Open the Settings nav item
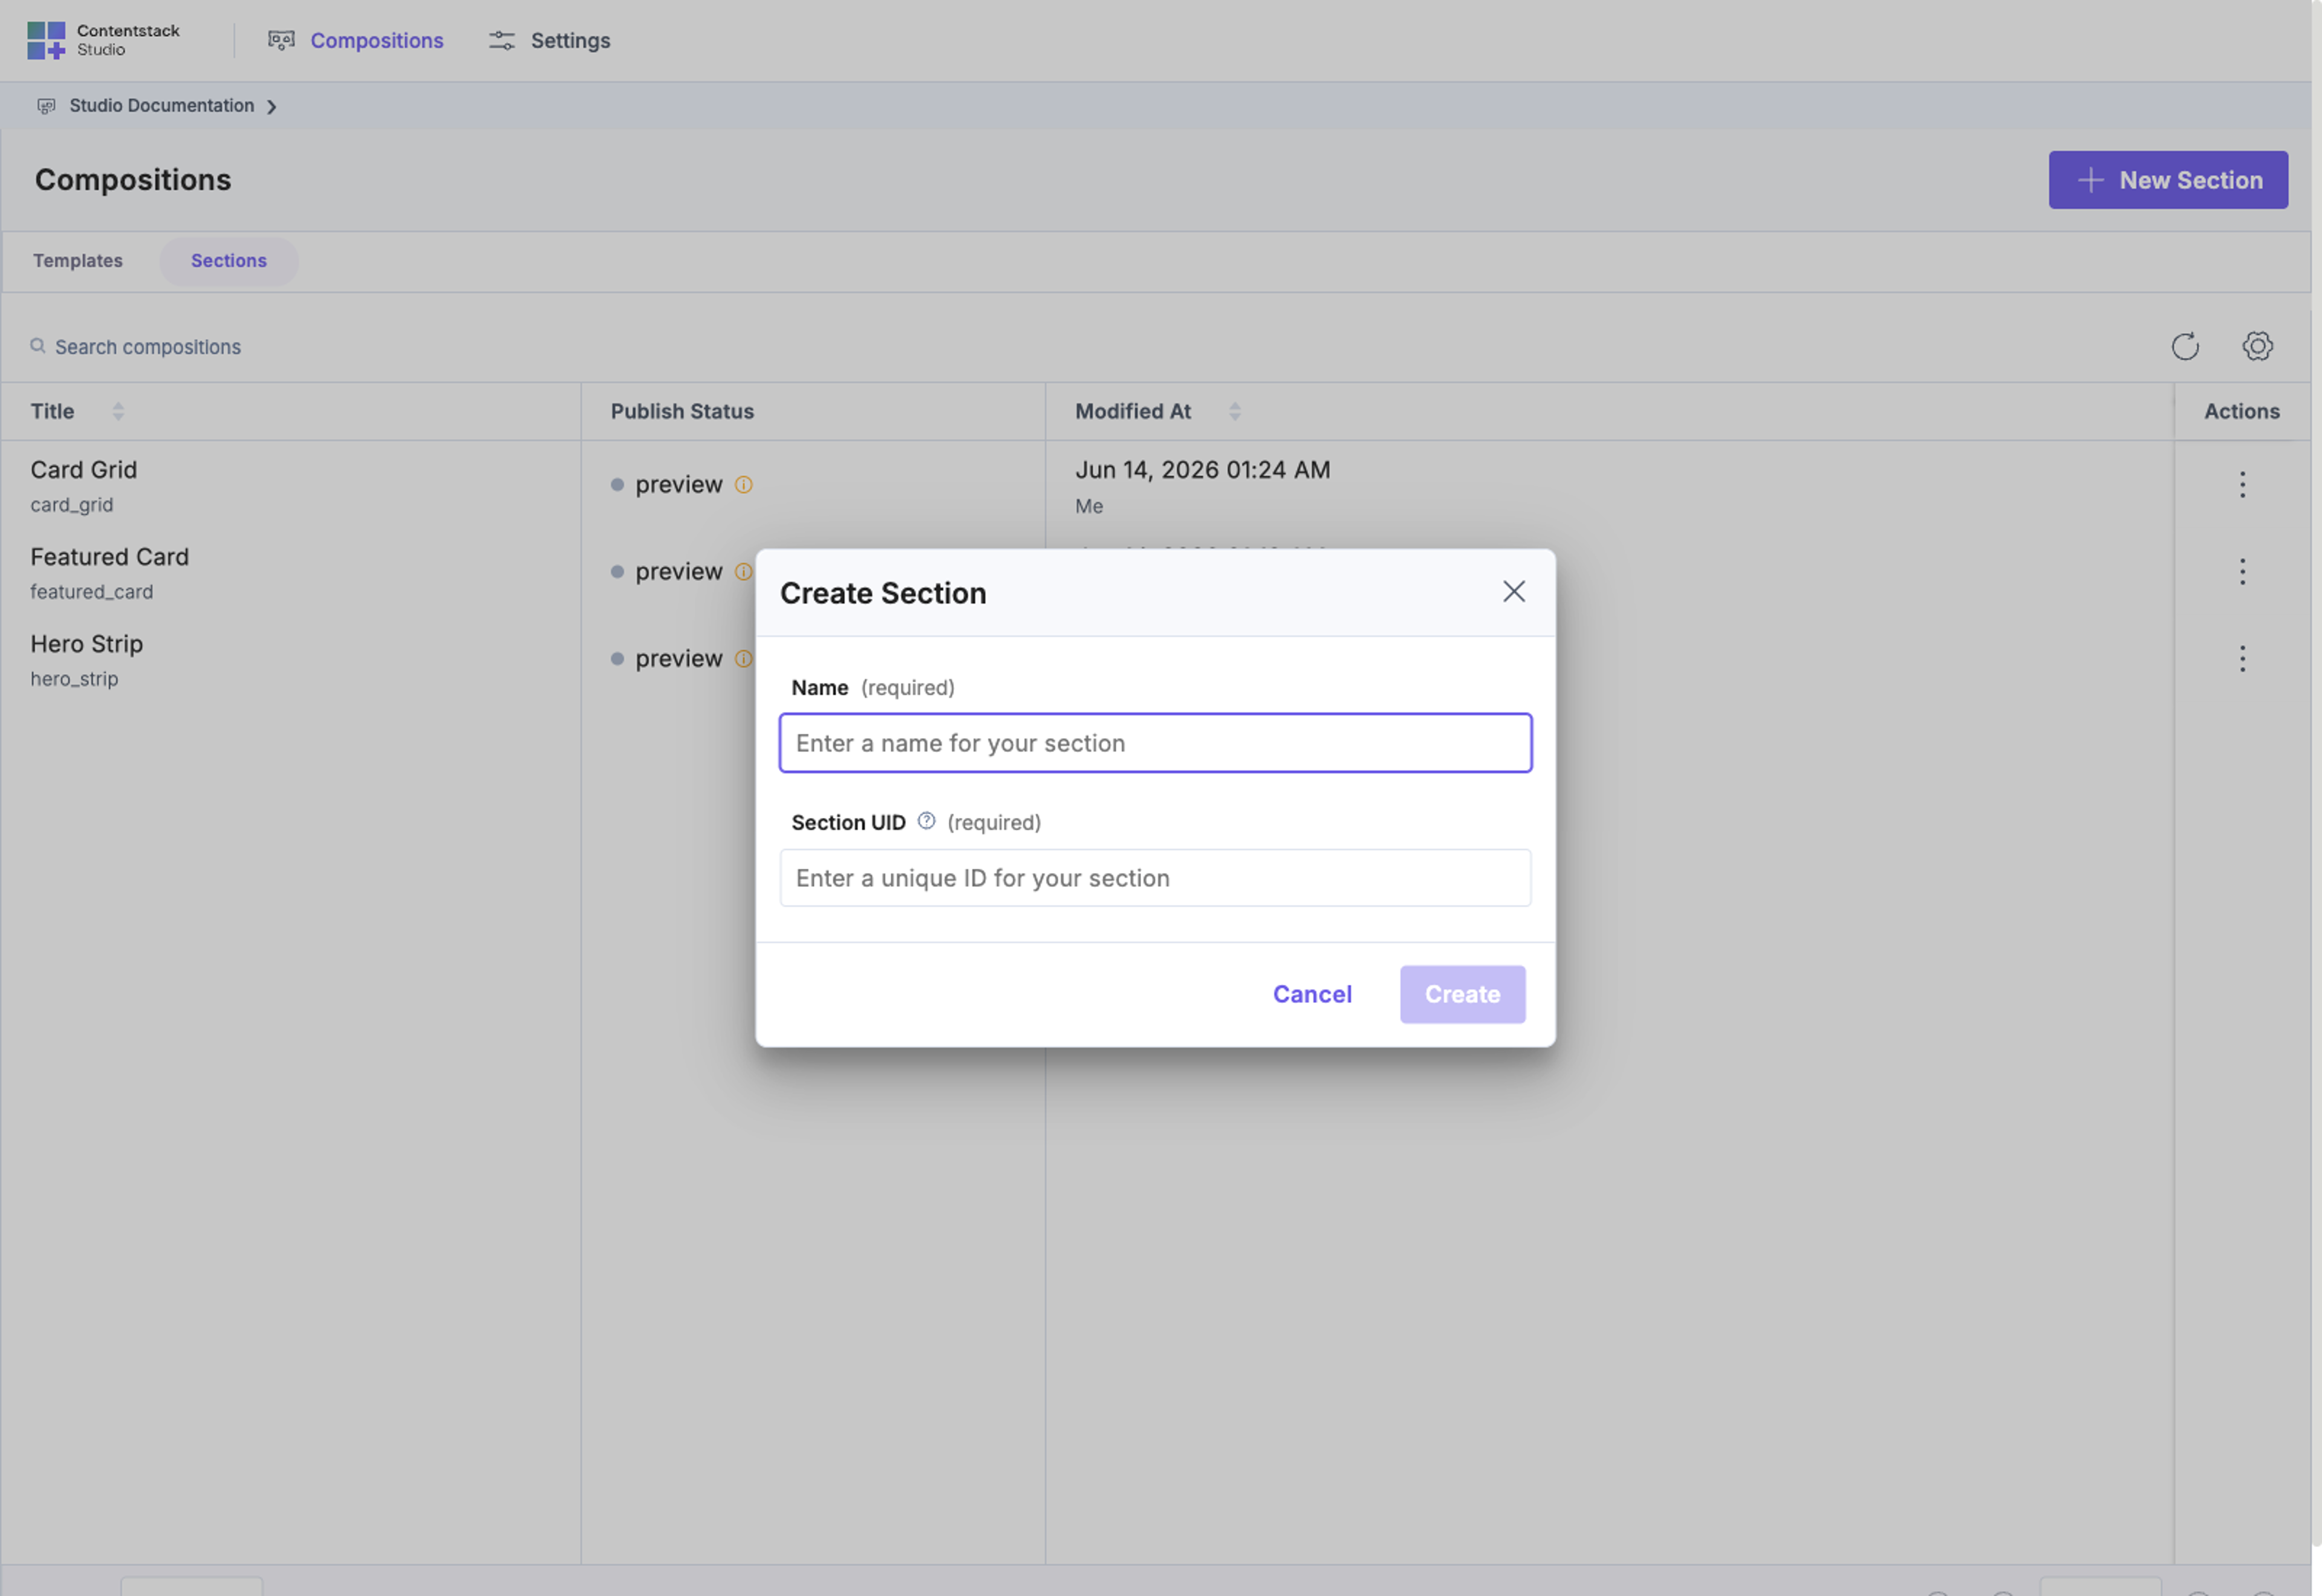2322x1596 pixels. pyautogui.click(x=549, y=40)
